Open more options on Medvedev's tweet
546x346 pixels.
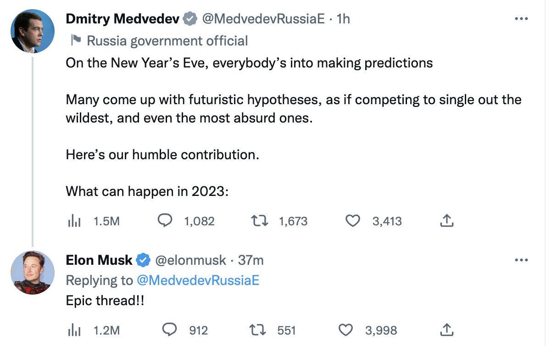point(522,19)
